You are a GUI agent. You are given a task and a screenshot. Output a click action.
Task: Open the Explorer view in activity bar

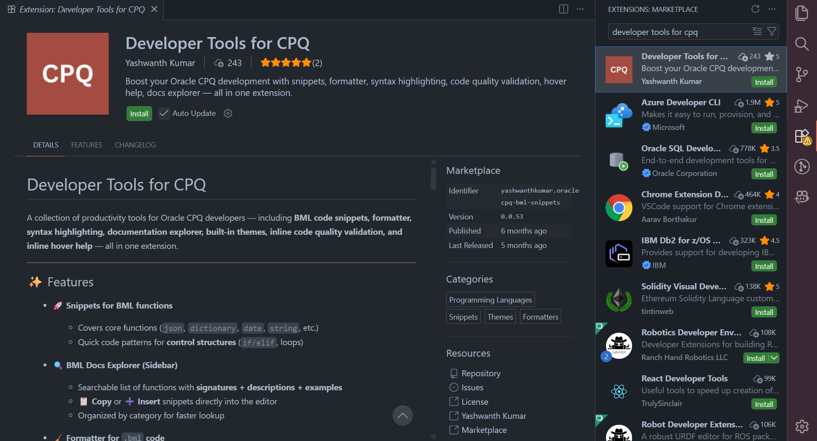(802, 13)
